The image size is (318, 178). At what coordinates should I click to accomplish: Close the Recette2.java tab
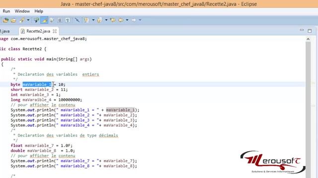55,31
